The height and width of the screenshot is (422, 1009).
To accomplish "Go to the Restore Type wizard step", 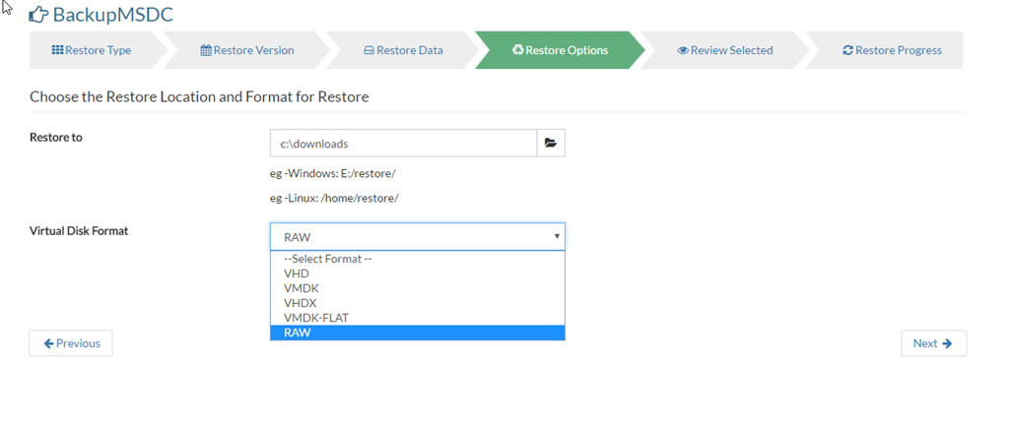I will pyautogui.click(x=91, y=50).
